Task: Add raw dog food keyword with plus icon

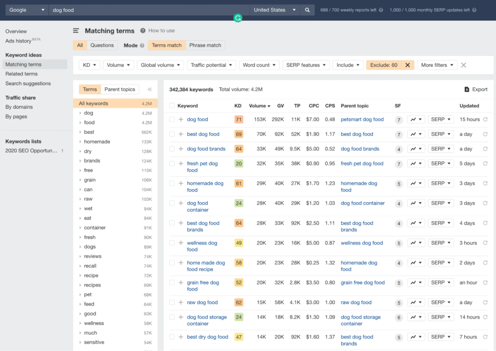Action: pyautogui.click(x=180, y=303)
